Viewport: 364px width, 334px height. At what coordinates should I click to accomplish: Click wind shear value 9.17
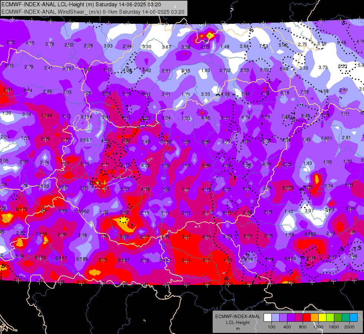point(249,283)
